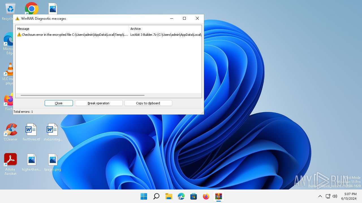Click the network tray icon
The image size is (362, 203).
pyautogui.click(x=328, y=196)
